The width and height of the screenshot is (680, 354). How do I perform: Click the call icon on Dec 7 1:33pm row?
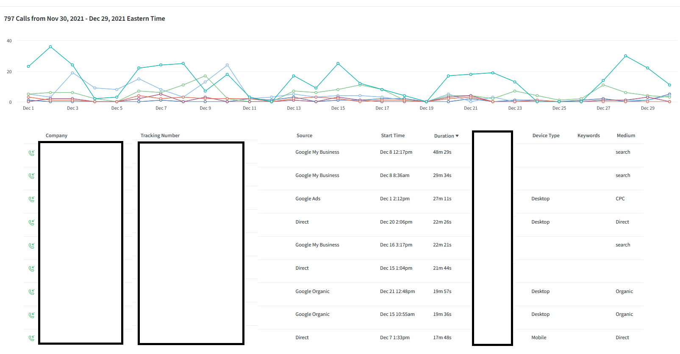(x=31, y=338)
